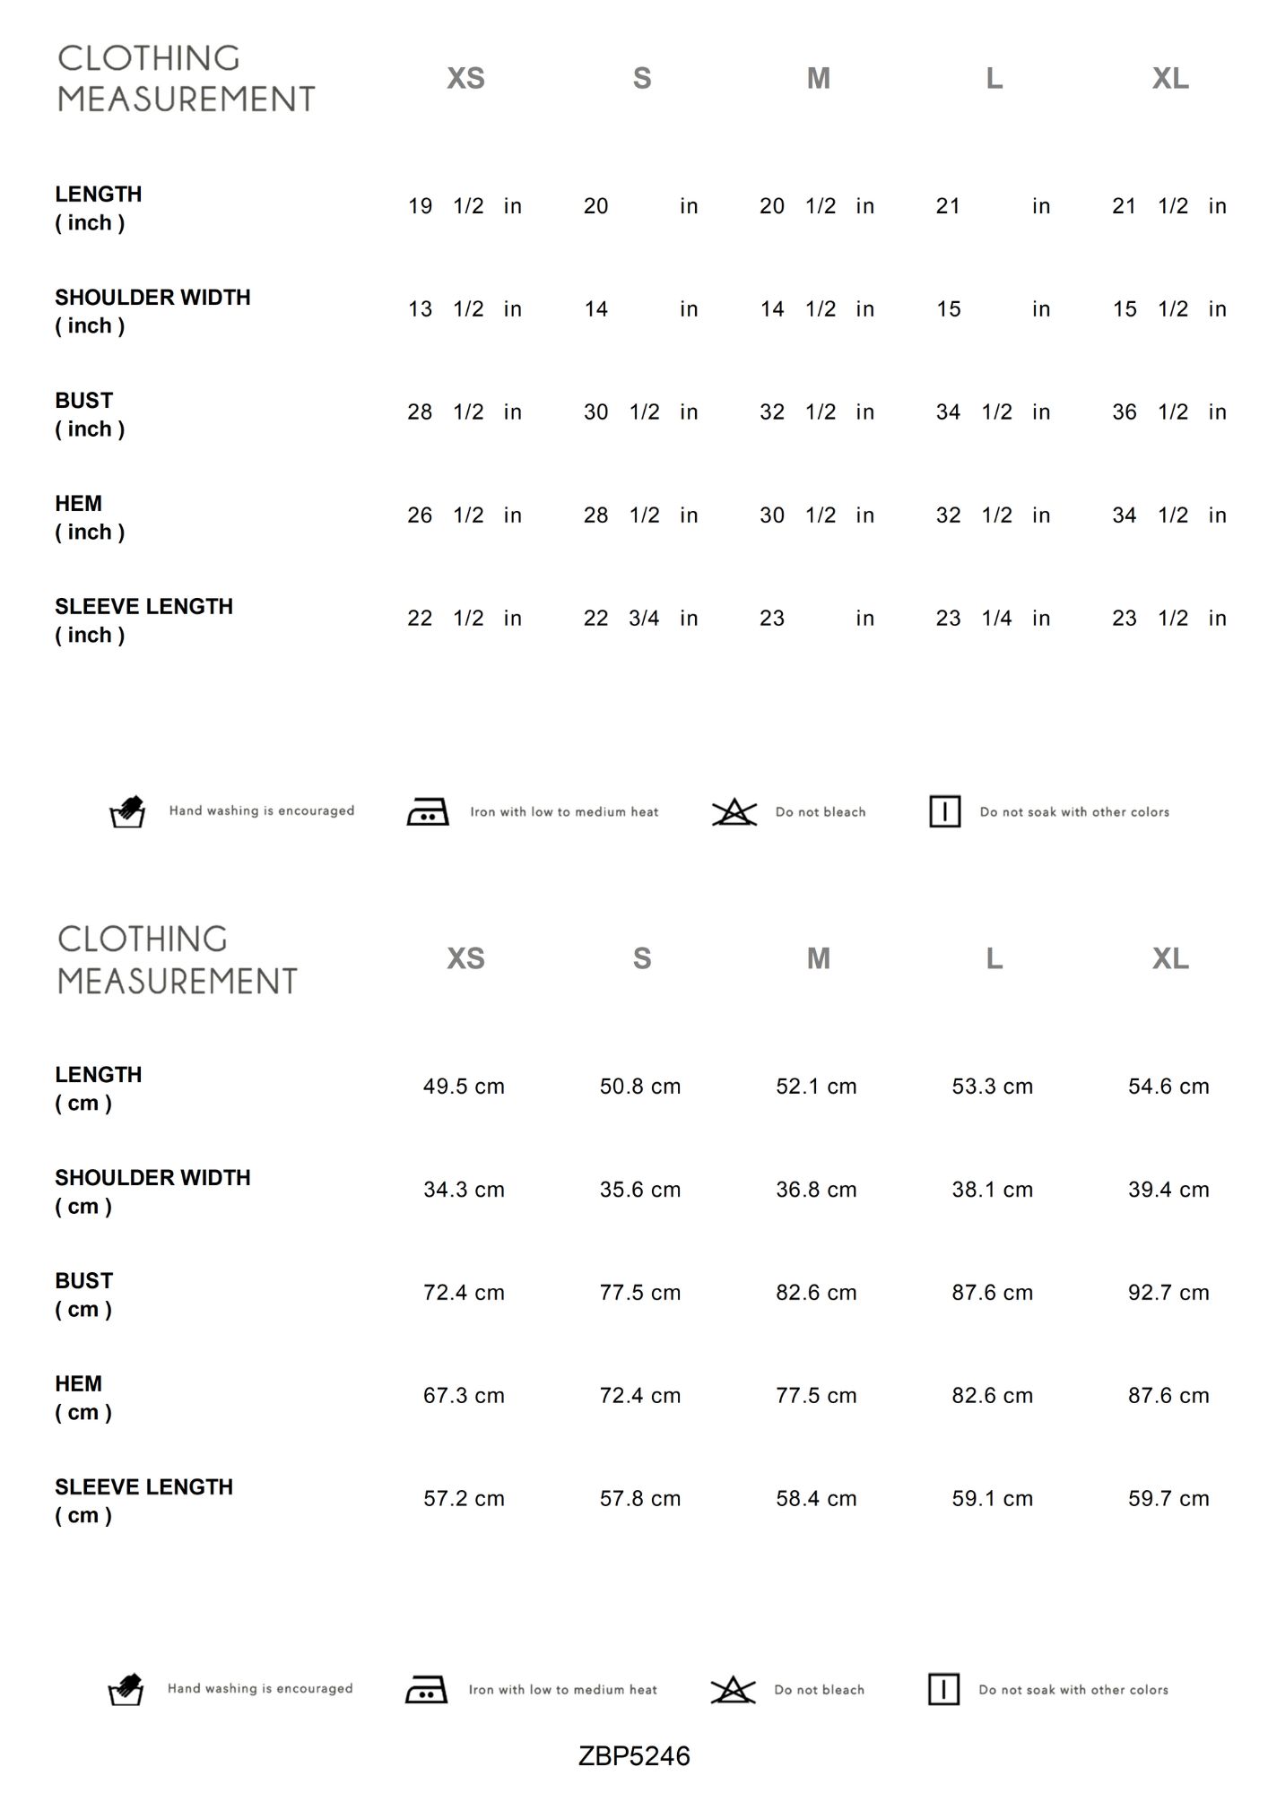1268x1793 pixels.
Task: Click the do-not-soak square icon under the cm chart
Action: (x=943, y=1689)
